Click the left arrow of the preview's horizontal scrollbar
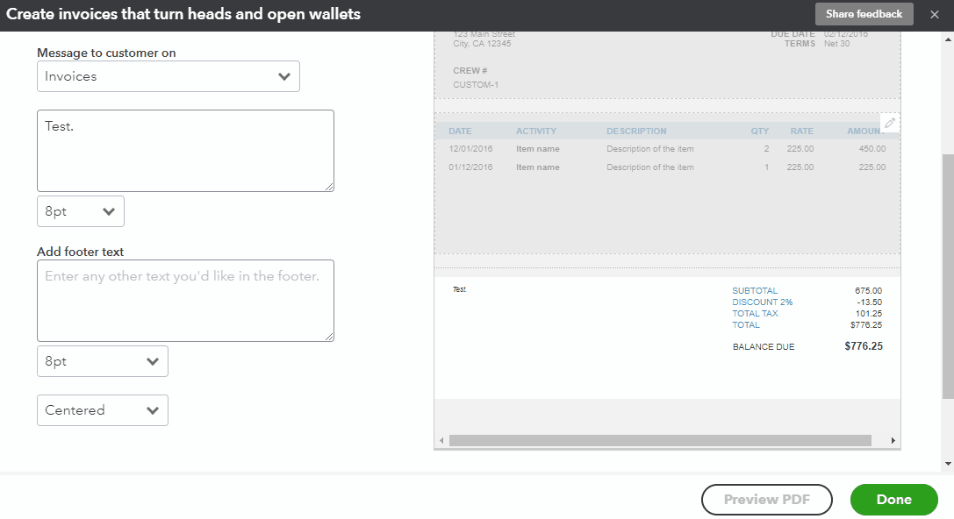 pyautogui.click(x=441, y=439)
